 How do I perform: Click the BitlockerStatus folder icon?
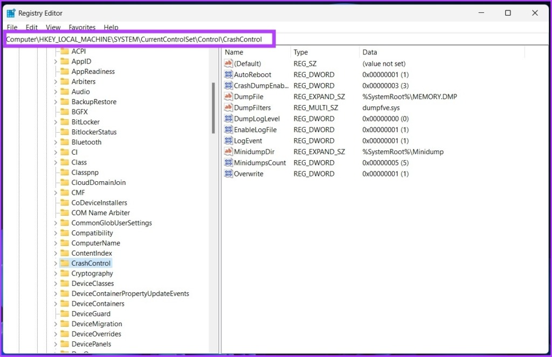tap(65, 132)
